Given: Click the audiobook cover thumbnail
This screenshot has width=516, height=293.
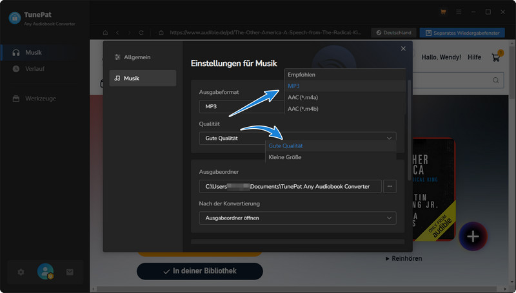Looking at the screenshot, I should click(x=433, y=189).
